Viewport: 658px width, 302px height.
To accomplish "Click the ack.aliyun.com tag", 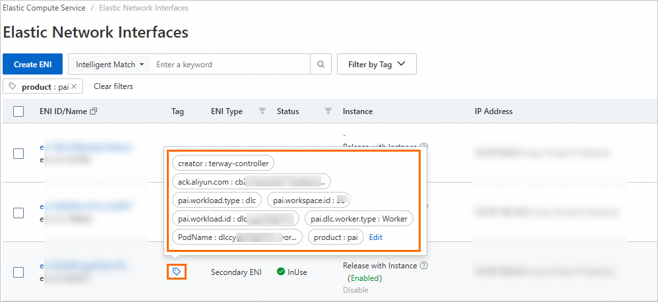I will tap(251, 181).
